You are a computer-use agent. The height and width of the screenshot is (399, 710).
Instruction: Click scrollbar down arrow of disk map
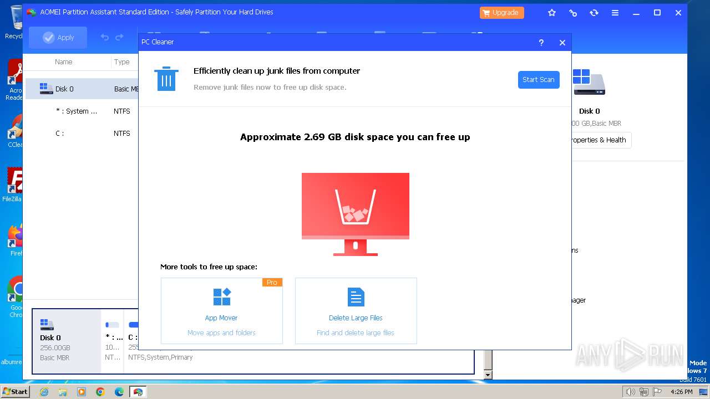(488, 375)
